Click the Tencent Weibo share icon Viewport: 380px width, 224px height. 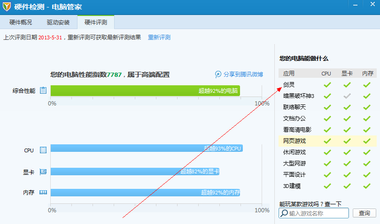click(218, 74)
